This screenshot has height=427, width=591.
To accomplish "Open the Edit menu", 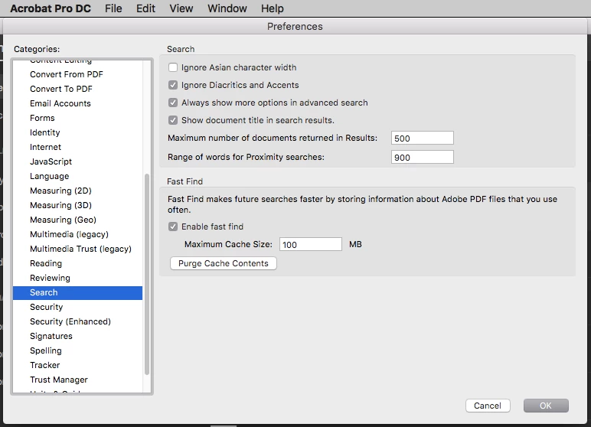I will coord(146,8).
